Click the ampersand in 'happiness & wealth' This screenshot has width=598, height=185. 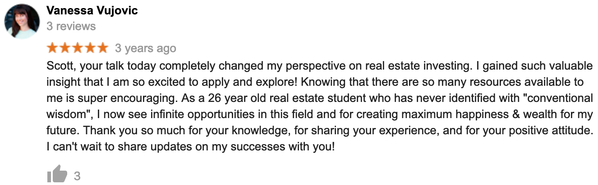pos(516,114)
